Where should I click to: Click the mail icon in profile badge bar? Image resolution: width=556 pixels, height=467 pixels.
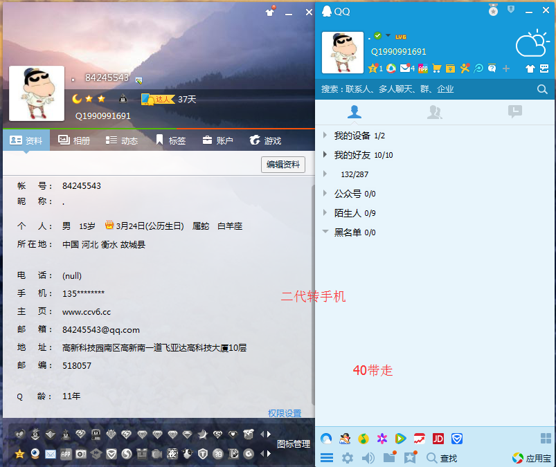pyautogui.click(x=51, y=454)
